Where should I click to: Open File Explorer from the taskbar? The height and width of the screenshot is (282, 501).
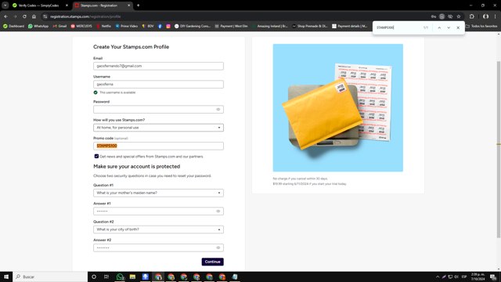click(132, 277)
